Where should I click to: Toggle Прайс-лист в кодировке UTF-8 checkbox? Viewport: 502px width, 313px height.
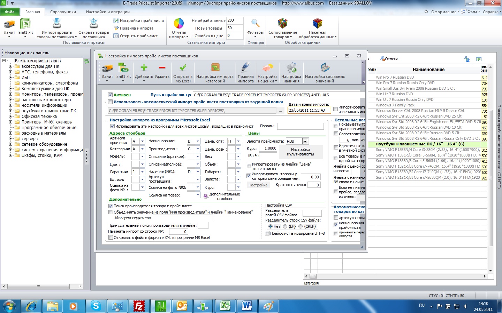point(267,233)
